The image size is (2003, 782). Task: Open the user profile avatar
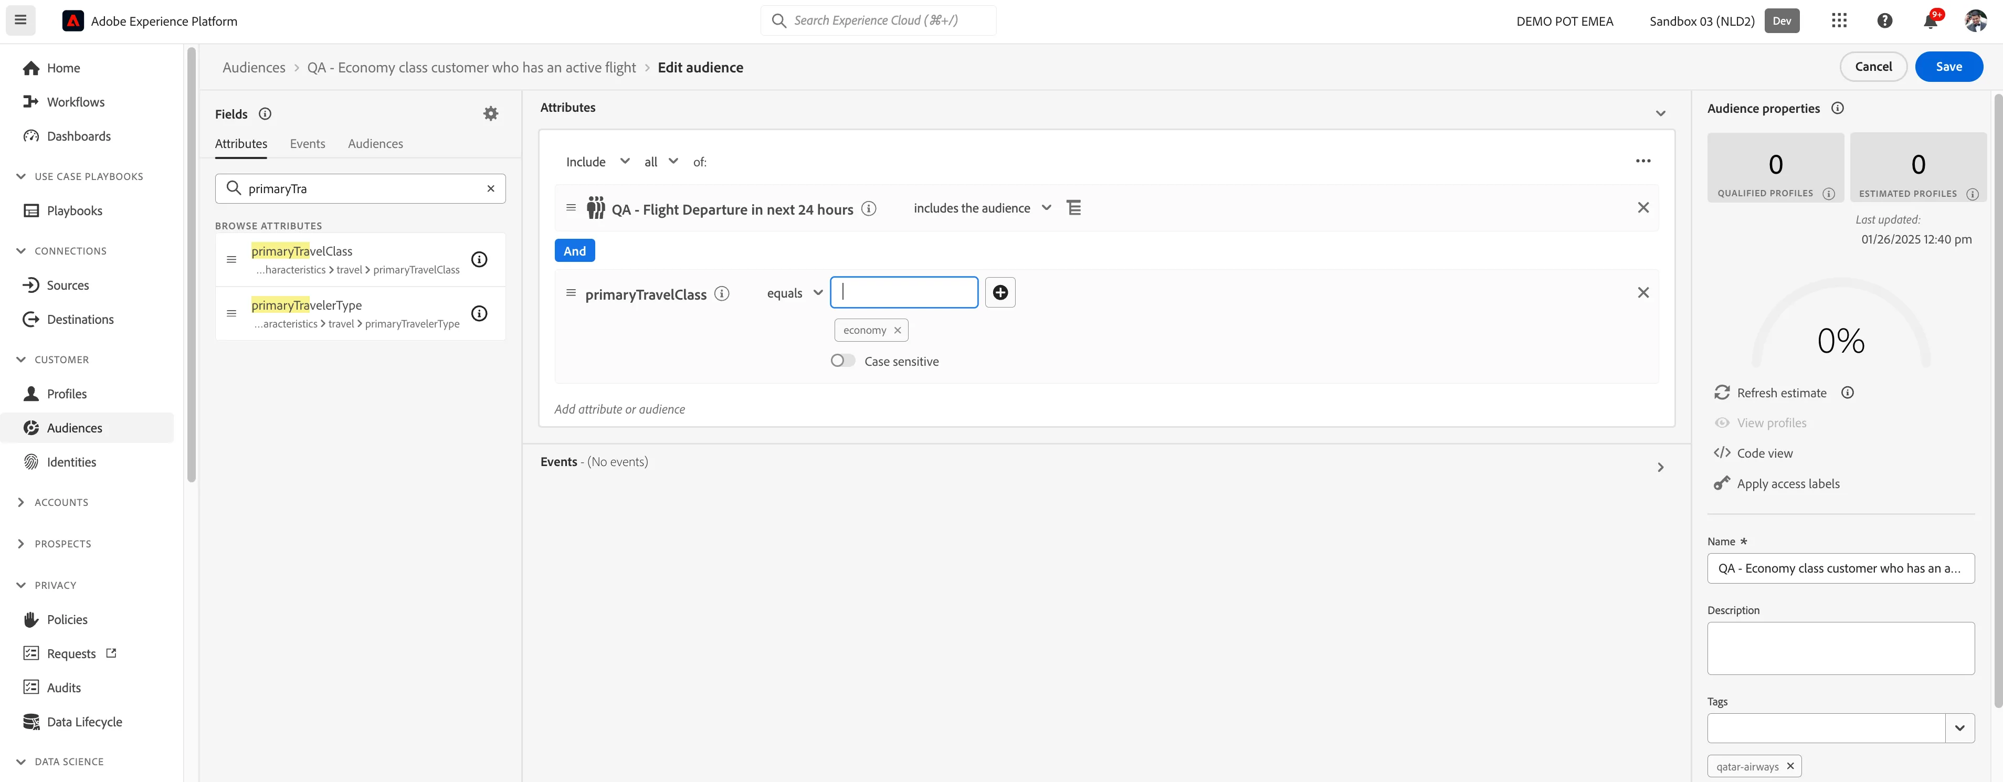1976,21
